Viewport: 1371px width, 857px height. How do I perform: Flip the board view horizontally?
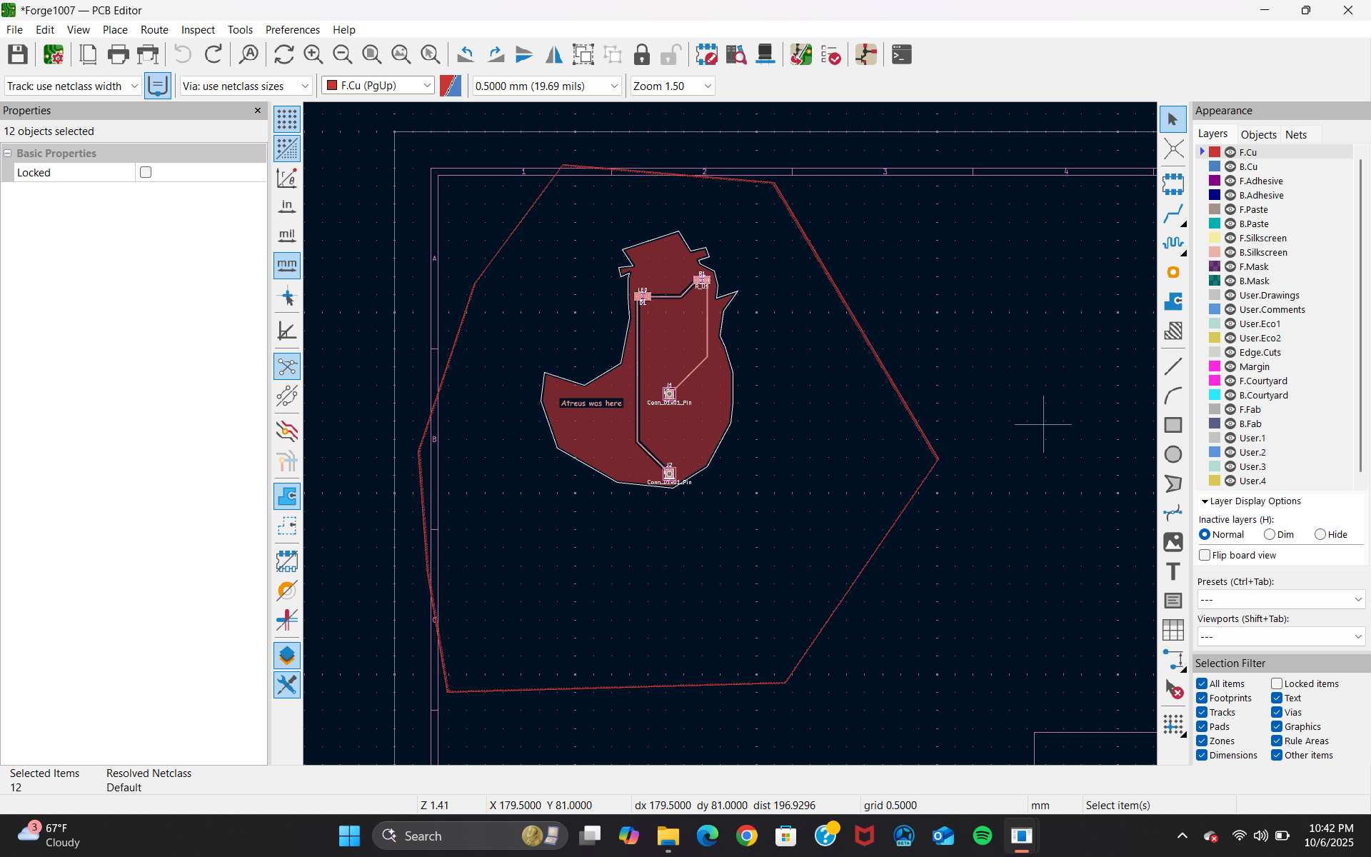553,54
